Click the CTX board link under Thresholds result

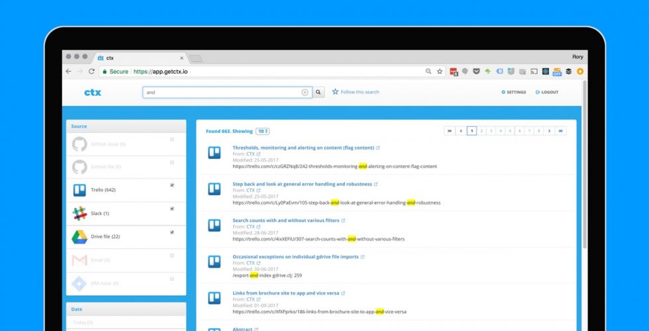tap(251, 154)
